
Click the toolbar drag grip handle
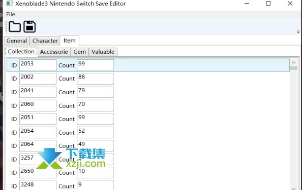click(6, 26)
